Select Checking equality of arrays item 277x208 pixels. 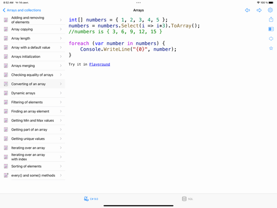click(x=33, y=75)
